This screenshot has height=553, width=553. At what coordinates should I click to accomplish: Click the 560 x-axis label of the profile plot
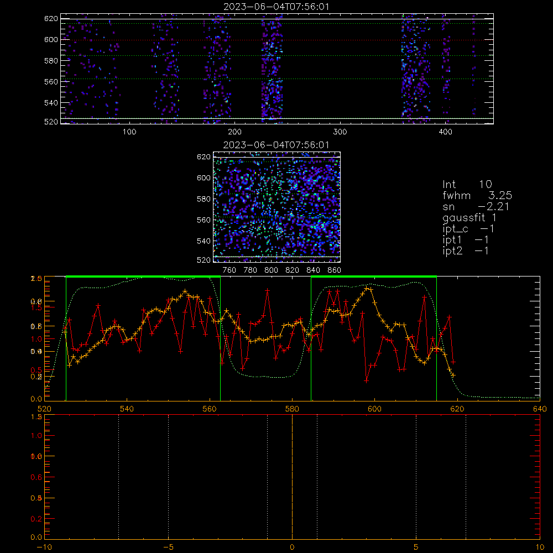[x=210, y=409]
